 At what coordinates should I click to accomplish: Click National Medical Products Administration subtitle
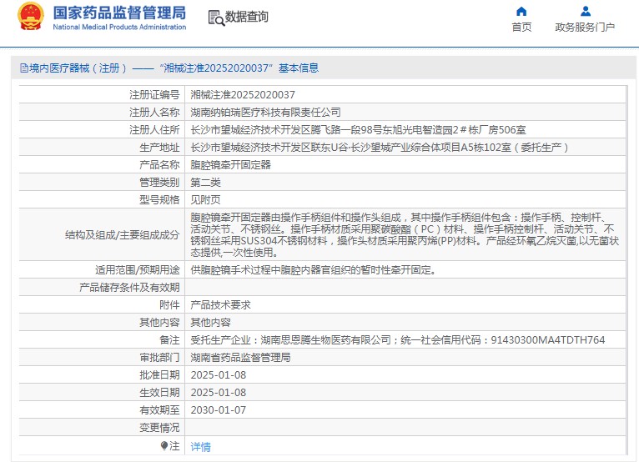[119, 27]
